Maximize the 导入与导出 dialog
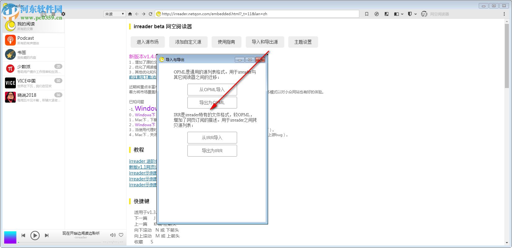Image resolution: width=512 pixels, height=248 pixels. [250, 60]
